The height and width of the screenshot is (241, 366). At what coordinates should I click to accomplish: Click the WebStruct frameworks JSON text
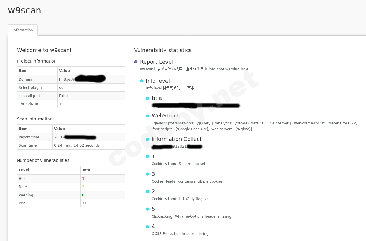point(255,126)
